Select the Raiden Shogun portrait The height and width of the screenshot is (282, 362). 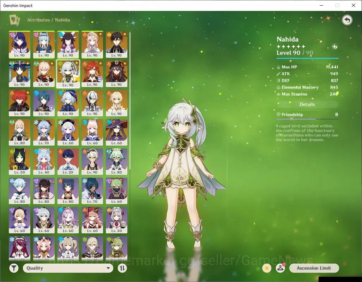20,44
